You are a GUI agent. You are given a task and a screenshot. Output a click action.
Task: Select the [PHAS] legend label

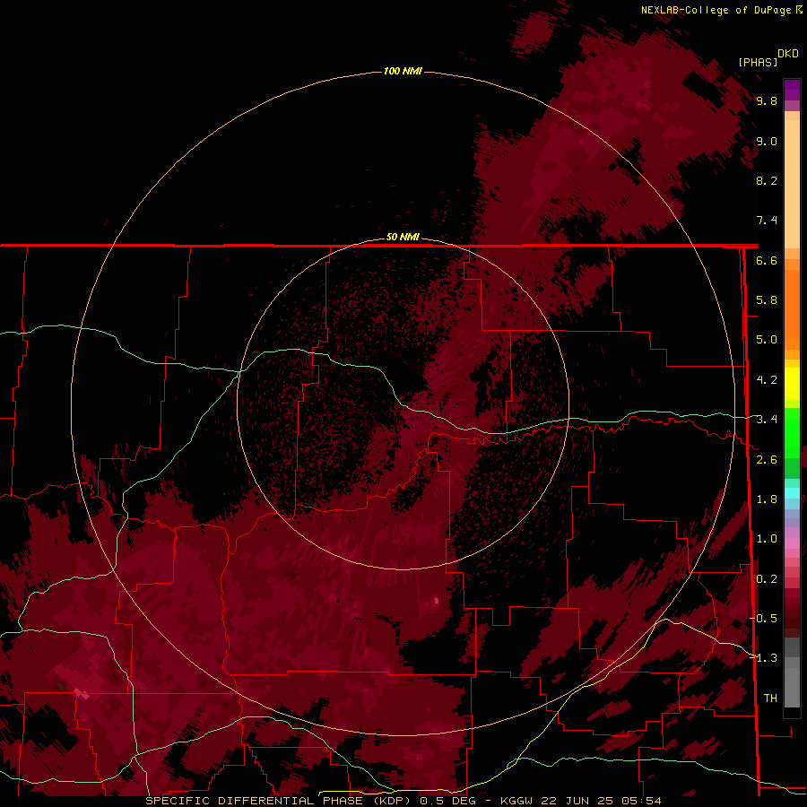click(758, 62)
